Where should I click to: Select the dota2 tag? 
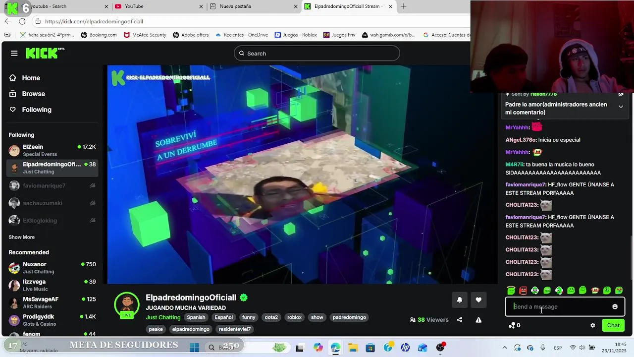pyautogui.click(x=271, y=317)
